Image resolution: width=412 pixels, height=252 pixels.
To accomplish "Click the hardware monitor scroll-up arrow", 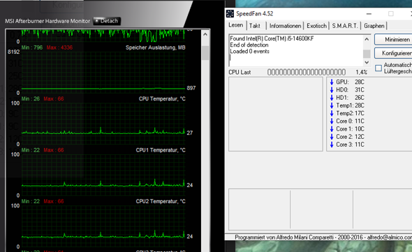I will pyautogui.click(x=205, y=34).
